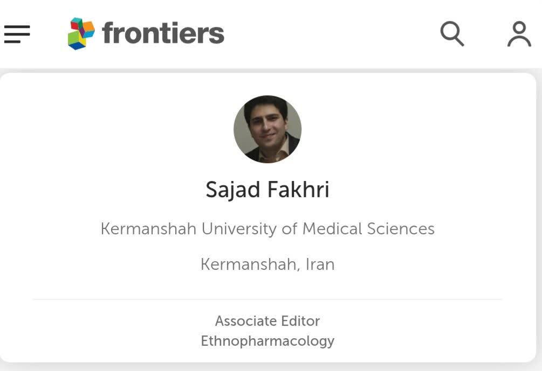Image resolution: width=542 pixels, height=371 pixels.
Task: Click the word "Iran" in location
Action: (x=320, y=264)
